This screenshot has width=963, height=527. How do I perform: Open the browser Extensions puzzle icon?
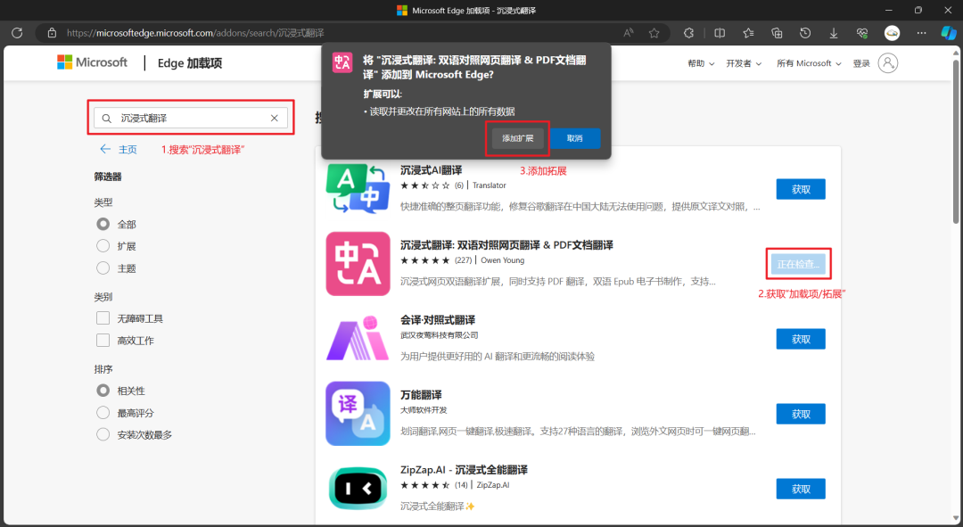[x=688, y=33]
